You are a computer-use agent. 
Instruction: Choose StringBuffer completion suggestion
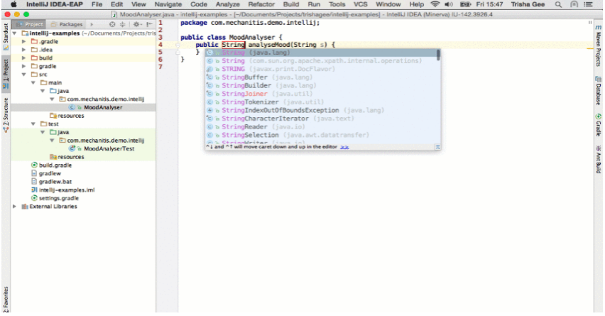pos(322,77)
